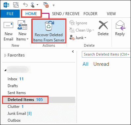Collapse the folder pane with arrow
This screenshot has width=131, height=125.
73,51
